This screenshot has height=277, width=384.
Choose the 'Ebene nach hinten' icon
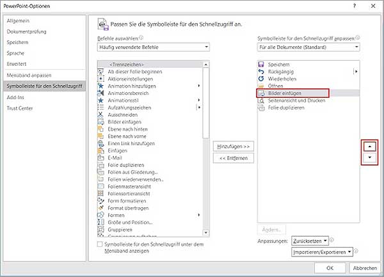(x=100, y=129)
